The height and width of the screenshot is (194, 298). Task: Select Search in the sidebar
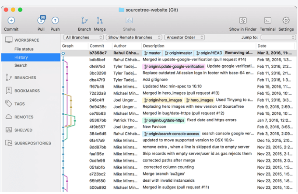coord(21,65)
